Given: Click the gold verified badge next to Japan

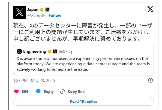Looking at the screenshot, I should pyautogui.click(x=41, y=10).
